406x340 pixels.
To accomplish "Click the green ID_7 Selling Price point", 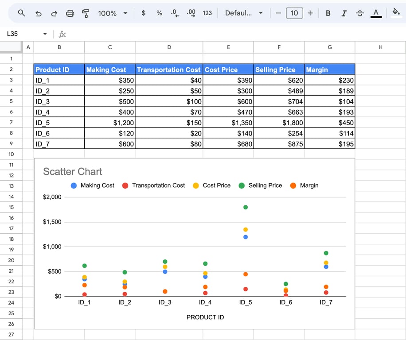I will [x=326, y=253].
